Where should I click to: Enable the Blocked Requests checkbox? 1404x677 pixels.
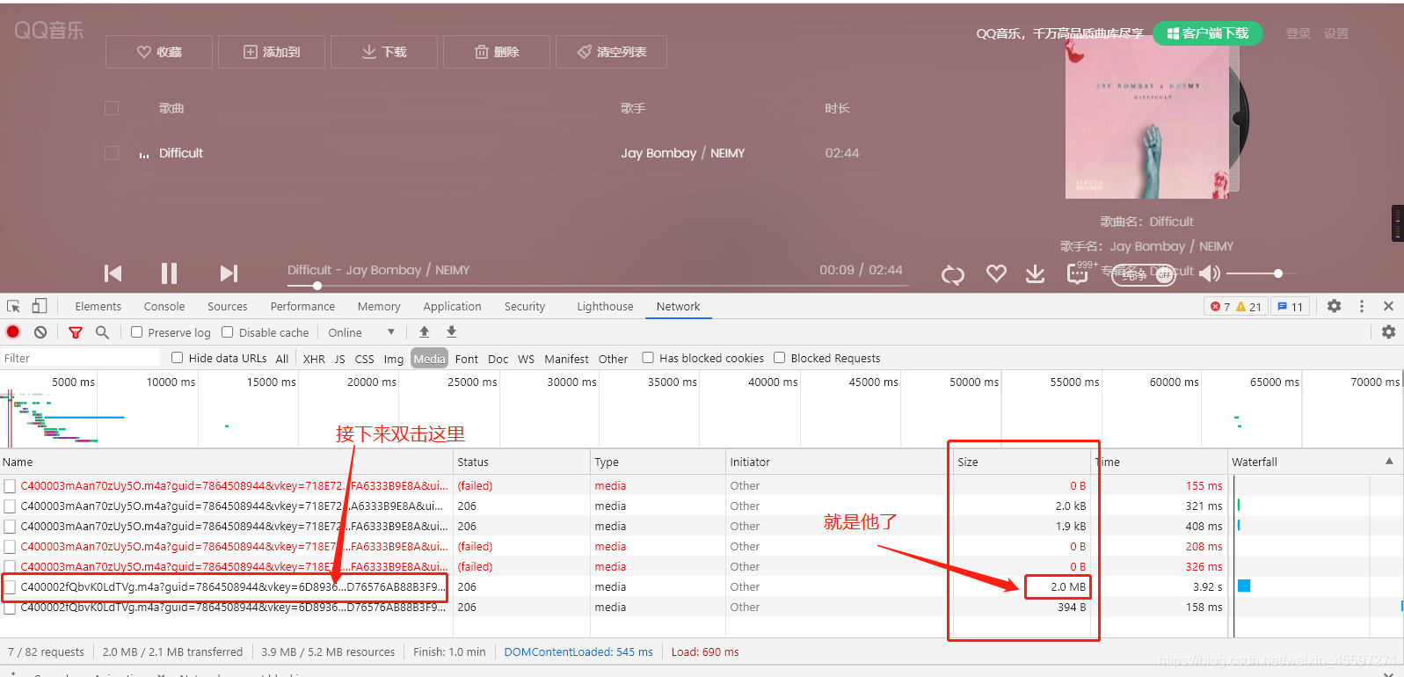[779, 358]
